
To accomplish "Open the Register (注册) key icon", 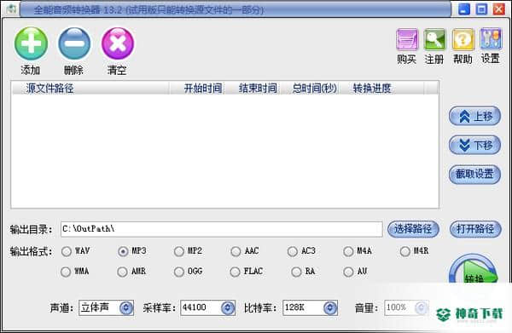I will (x=434, y=40).
